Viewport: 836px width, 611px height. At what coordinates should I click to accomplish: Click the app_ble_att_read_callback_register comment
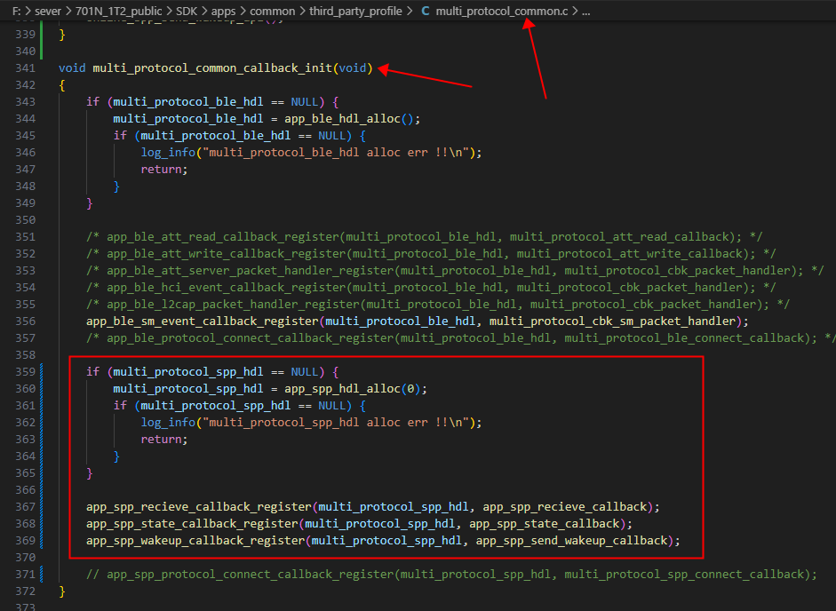(425, 237)
